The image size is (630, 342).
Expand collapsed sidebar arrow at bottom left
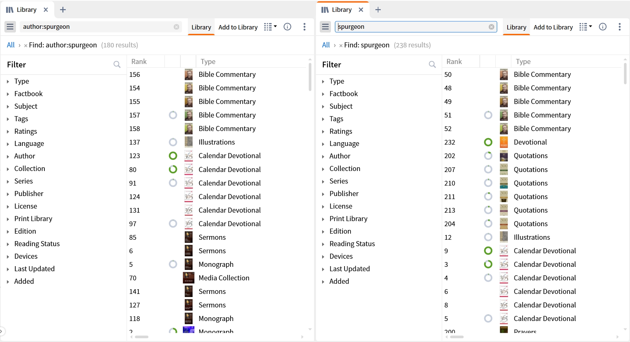[2, 332]
